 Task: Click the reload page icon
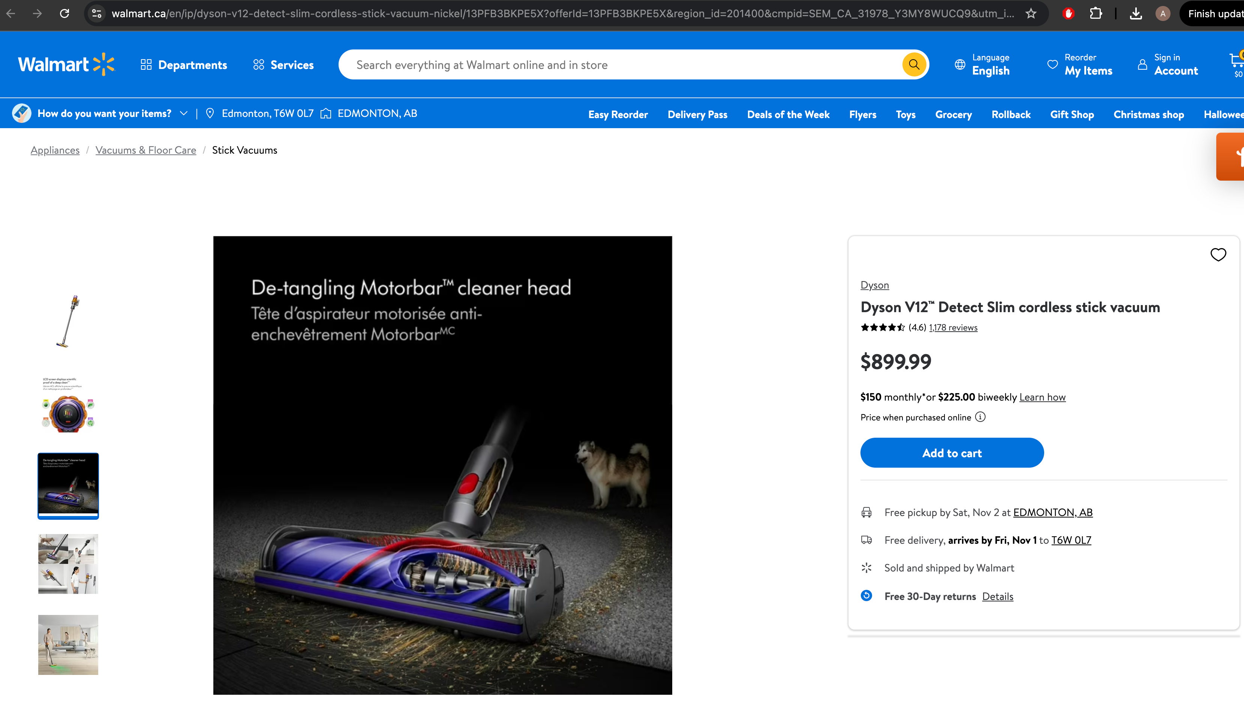click(64, 13)
